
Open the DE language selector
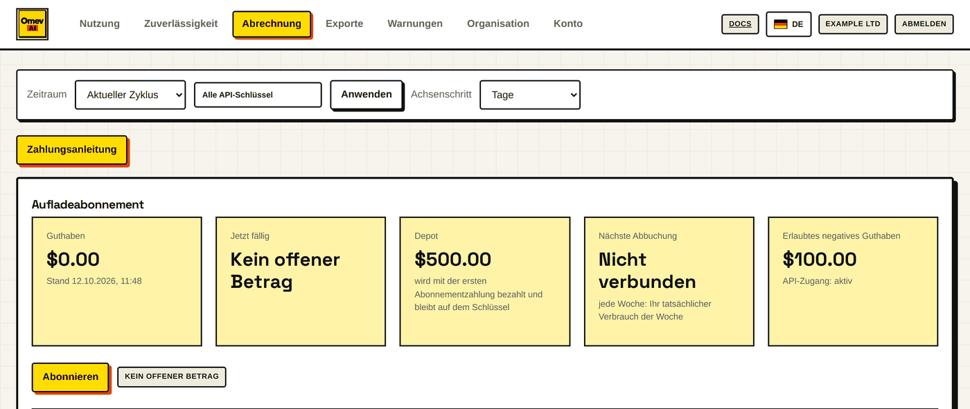(788, 24)
